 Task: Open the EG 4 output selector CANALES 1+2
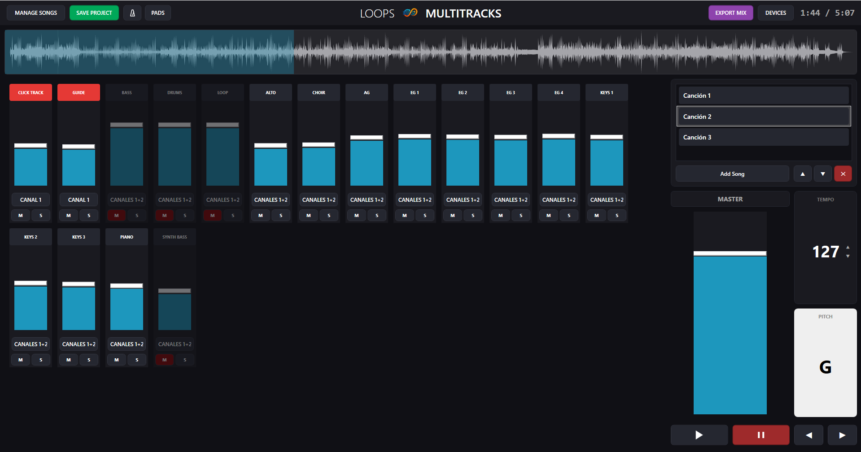point(559,200)
